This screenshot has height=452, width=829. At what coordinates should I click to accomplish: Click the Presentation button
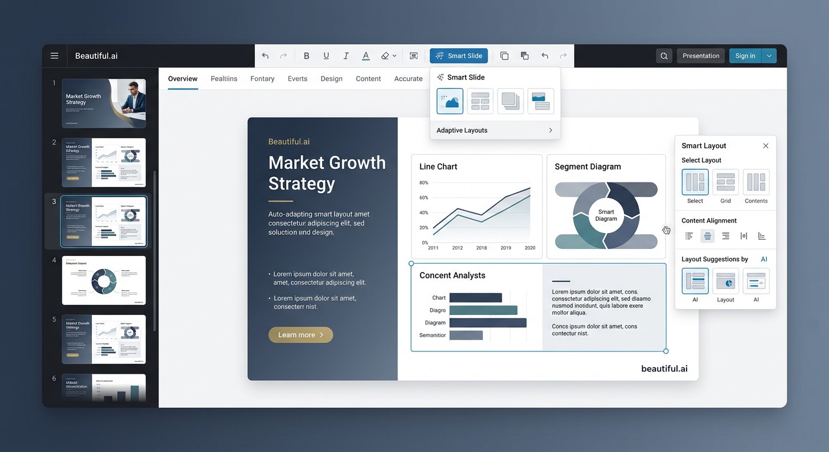coord(701,56)
